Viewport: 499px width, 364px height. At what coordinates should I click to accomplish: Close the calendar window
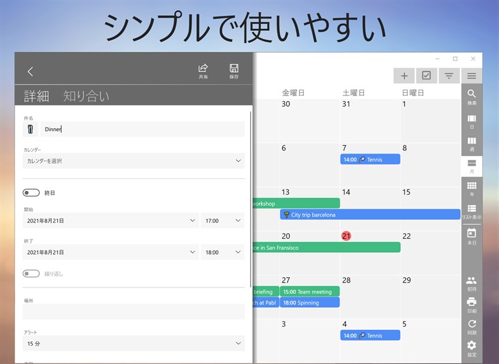tap(473, 59)
